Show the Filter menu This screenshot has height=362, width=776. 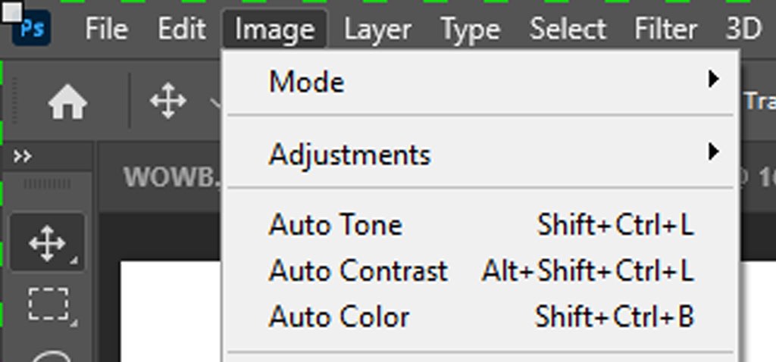coord(665,29)
